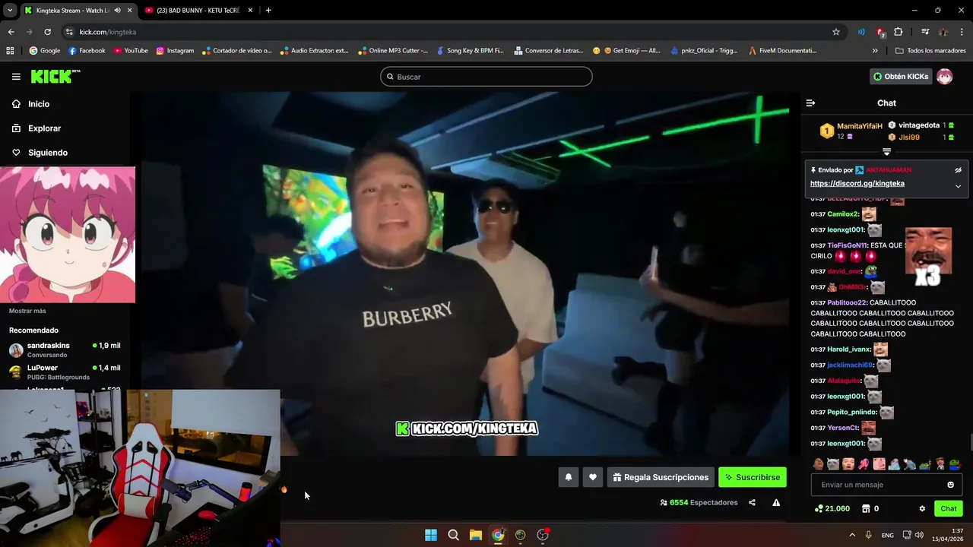Click the Obtén KICKs button
Screen dimensions: 973x547
pyautogui.click(x=900, y=77)
